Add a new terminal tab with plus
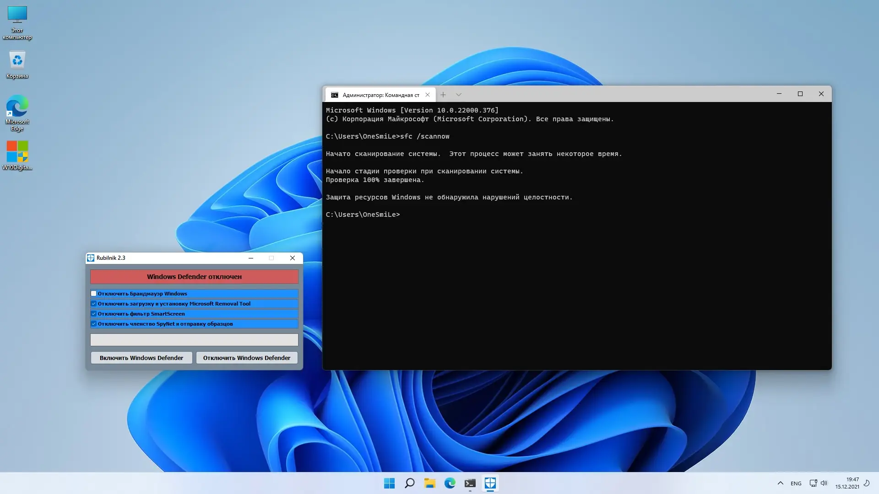 443,95
